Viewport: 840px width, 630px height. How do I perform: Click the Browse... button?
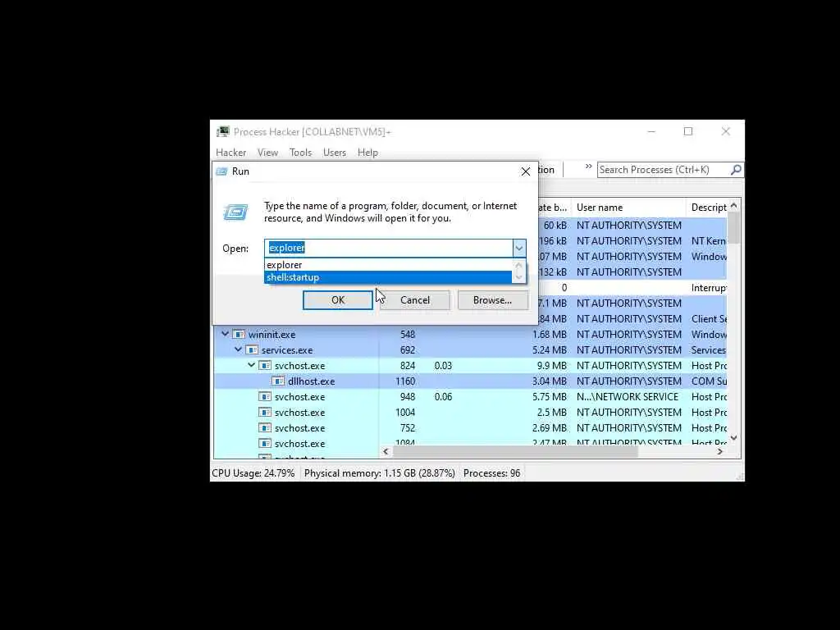point(492,300)
